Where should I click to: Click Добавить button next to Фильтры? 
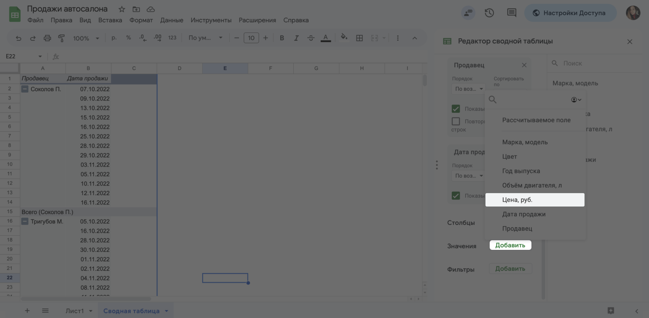click(x=510, y=269)
